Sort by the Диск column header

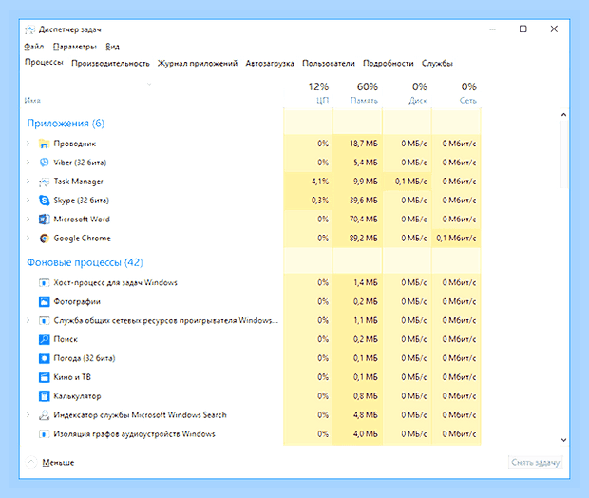[408, 93]
